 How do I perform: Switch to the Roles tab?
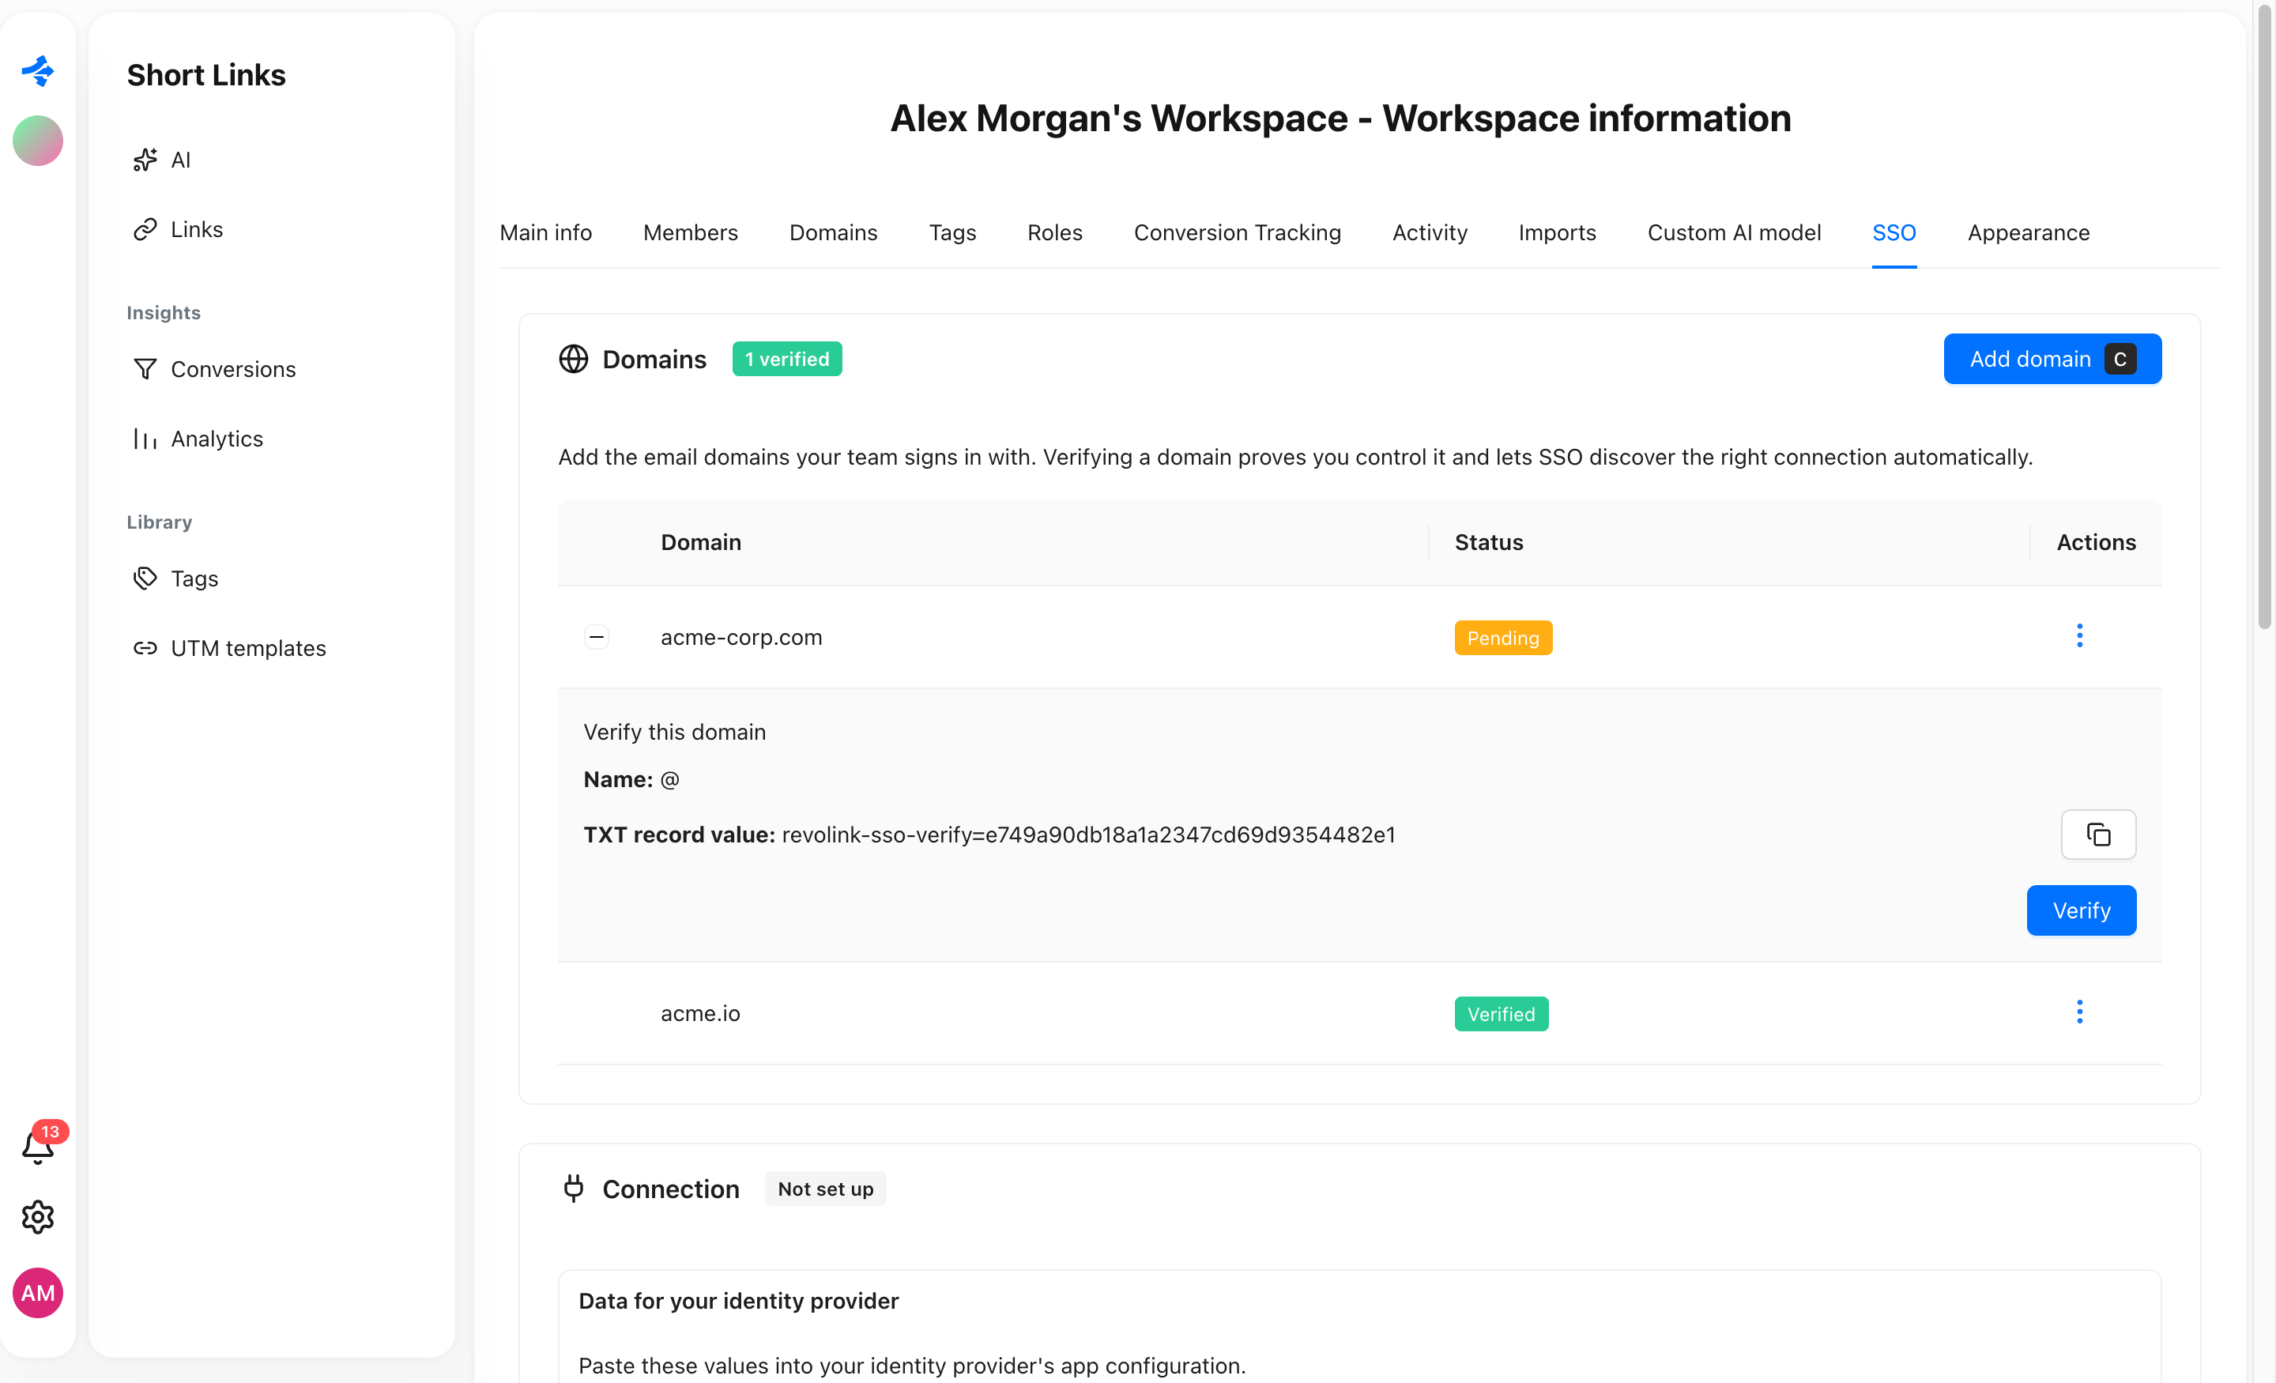[x=1055, y=233]
